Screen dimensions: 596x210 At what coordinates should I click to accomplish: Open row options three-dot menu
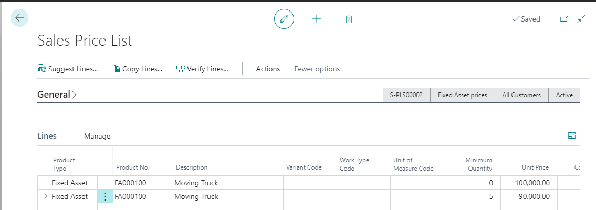pos(105,196)
